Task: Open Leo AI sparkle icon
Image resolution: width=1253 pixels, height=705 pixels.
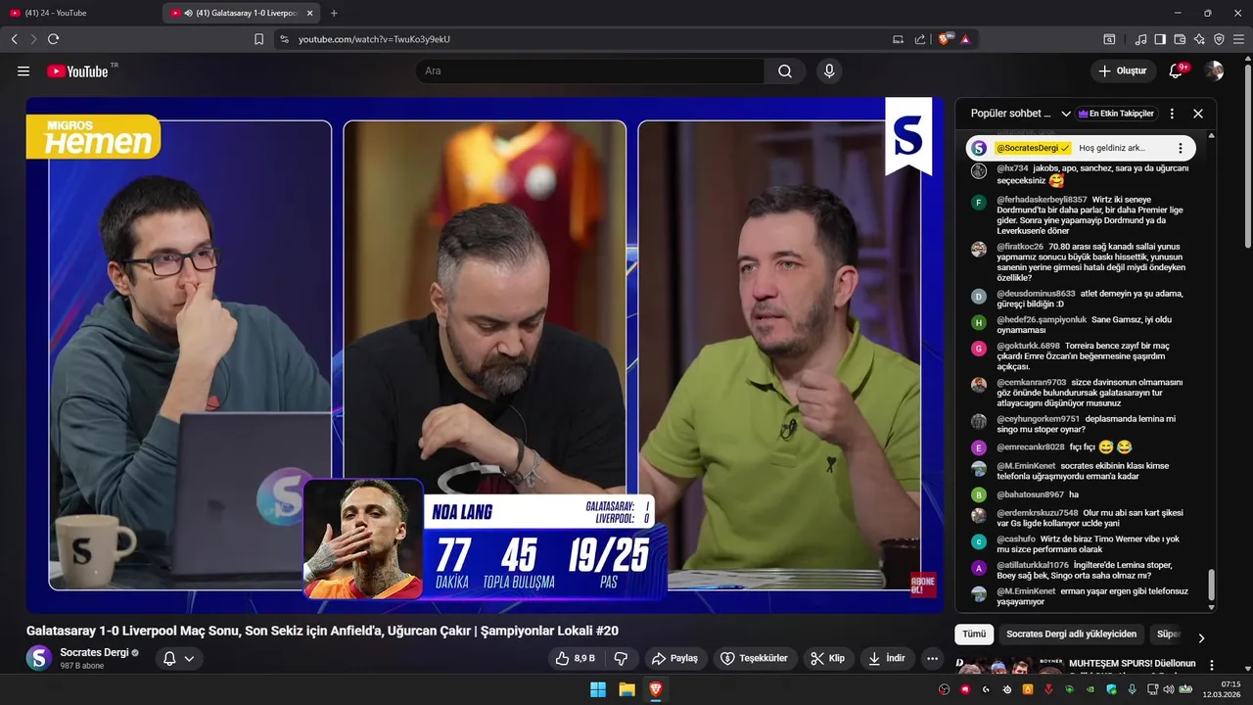Action: coord(1199,39)
